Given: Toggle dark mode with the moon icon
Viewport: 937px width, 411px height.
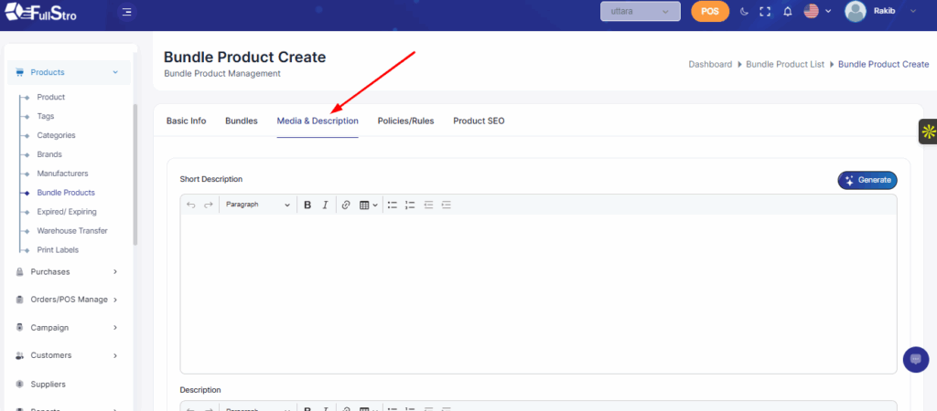Looking at the screenshot, I should [744, 12].
